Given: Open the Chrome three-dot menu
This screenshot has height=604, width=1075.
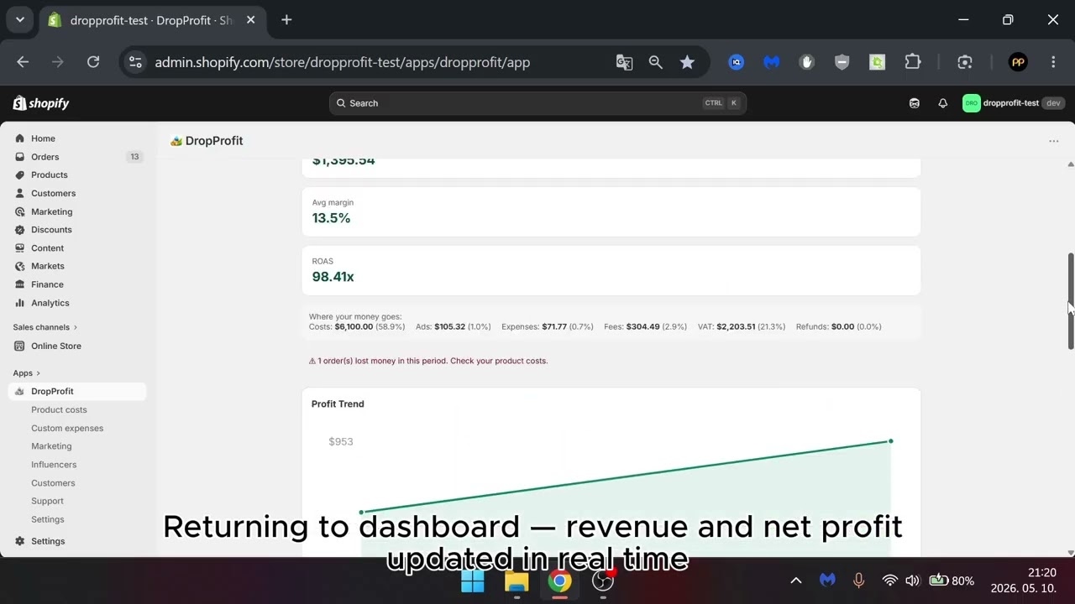Looking at the screenshot, I should click(x=1053, y=62).
